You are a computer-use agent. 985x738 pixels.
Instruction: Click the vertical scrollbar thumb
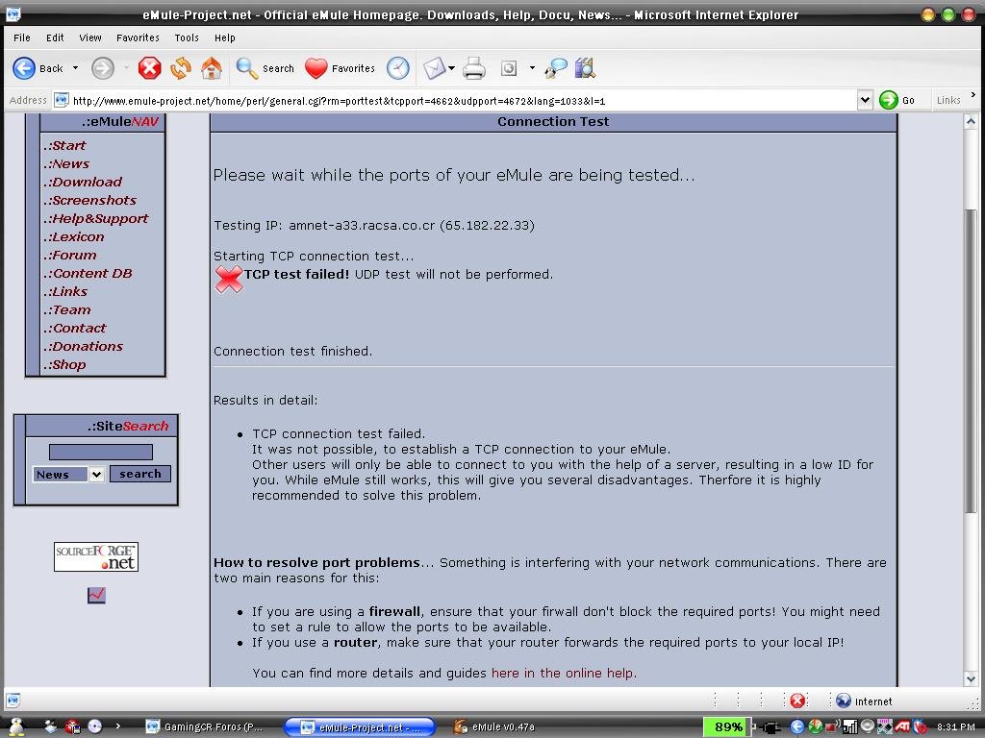click(971, 361)
